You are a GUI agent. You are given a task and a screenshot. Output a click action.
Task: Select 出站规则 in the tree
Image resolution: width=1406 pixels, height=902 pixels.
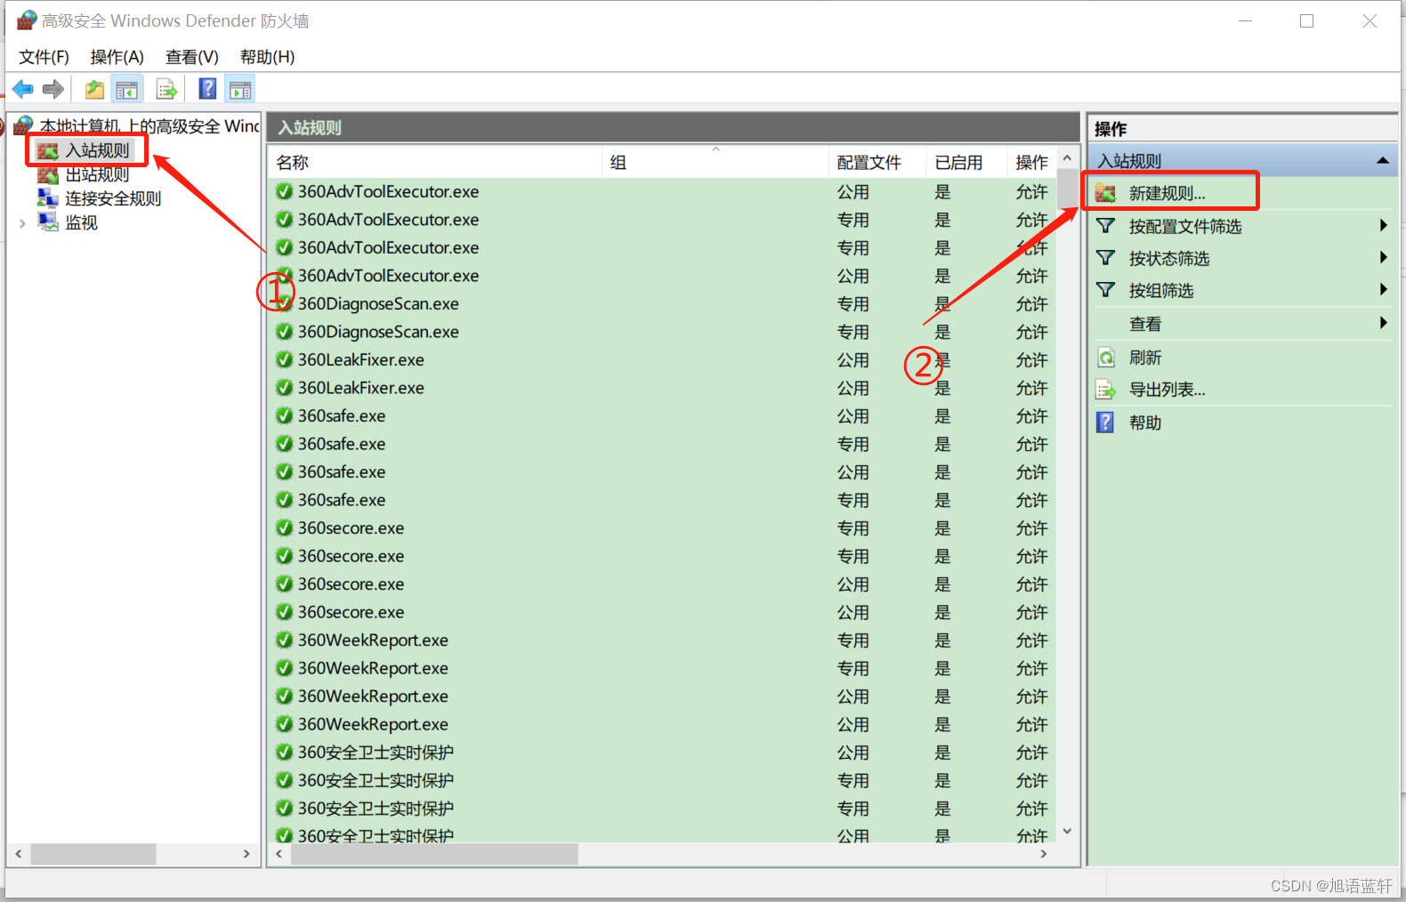coord(97,174)
